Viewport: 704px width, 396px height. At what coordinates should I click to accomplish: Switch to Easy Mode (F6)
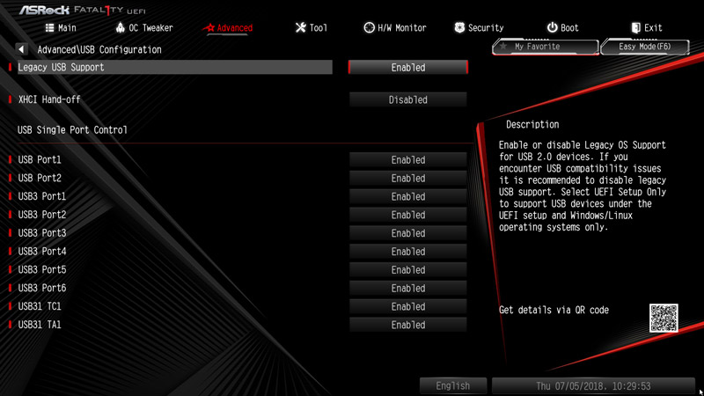[x=645, y=47]
